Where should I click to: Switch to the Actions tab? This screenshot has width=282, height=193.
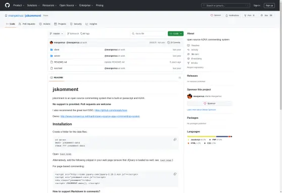click(x=45, y=24)
